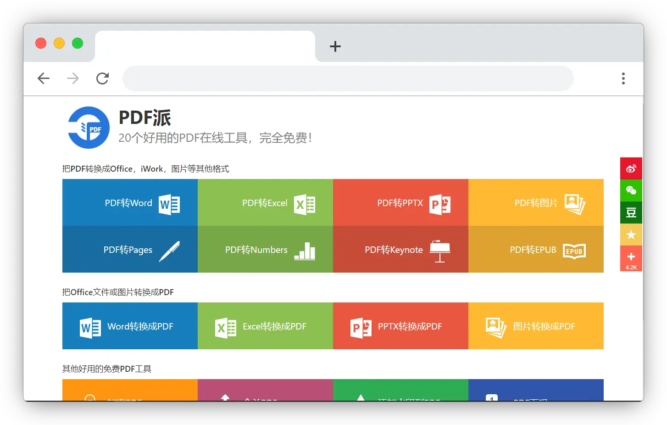The image size is (667, 425).
Task: Click heading 把Office文件或图片转换成PDF
Action: (x=118, y=292)
